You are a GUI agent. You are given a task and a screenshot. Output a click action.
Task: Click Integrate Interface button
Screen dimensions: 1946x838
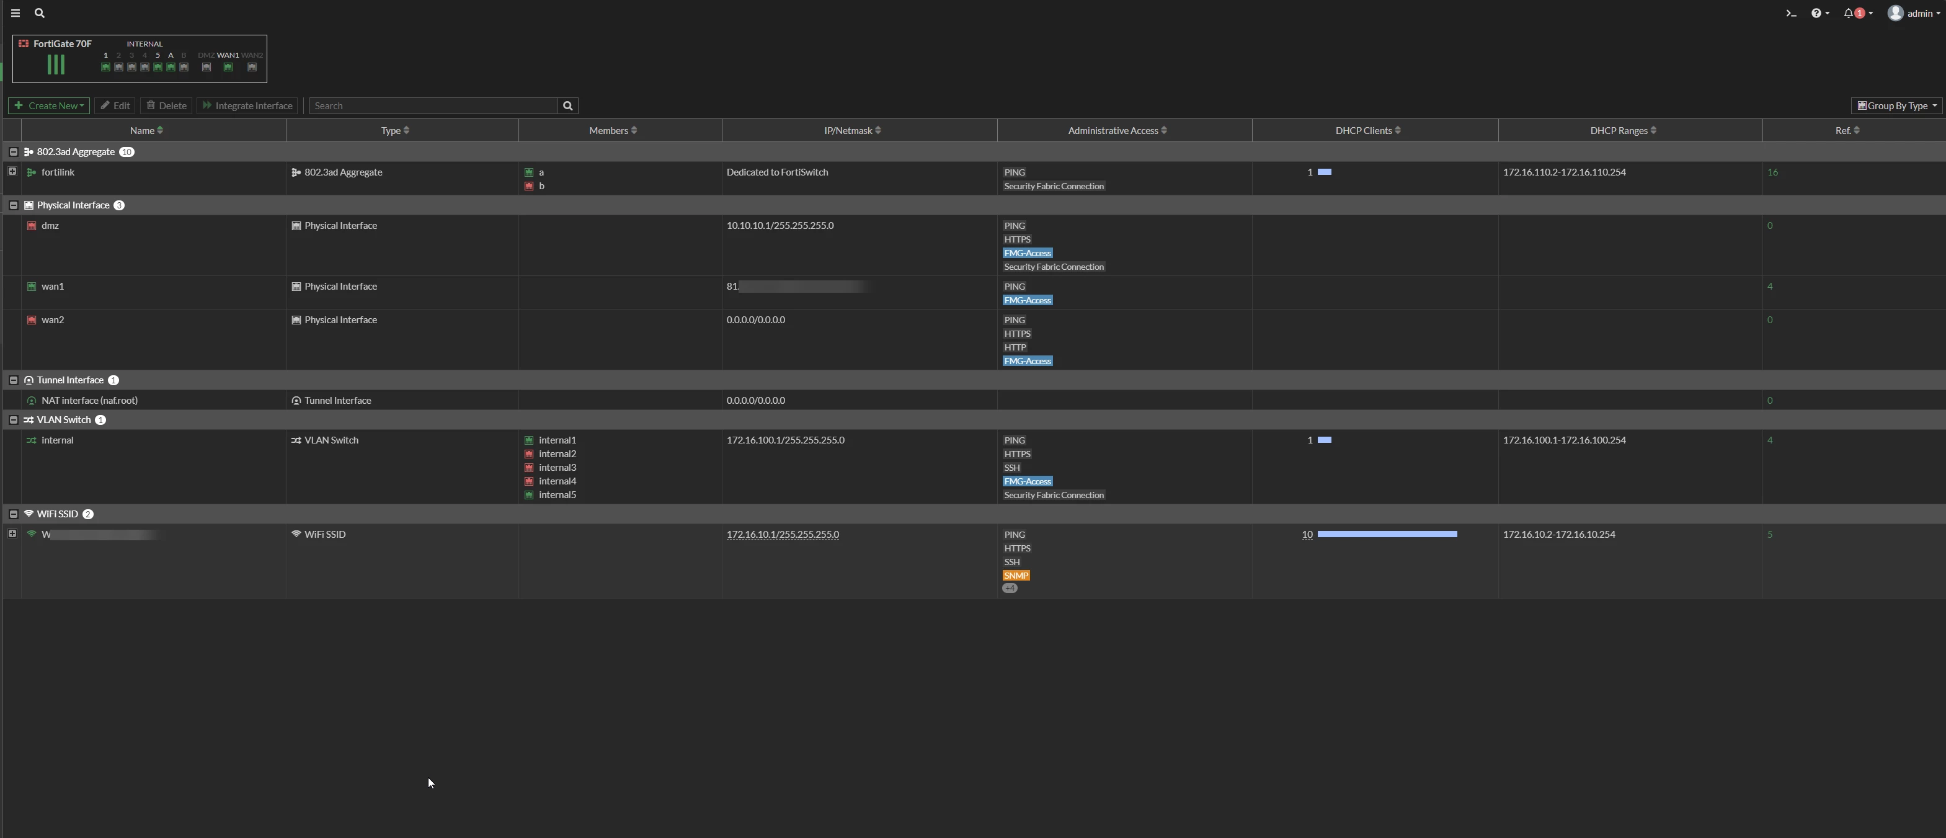(247, 106)
